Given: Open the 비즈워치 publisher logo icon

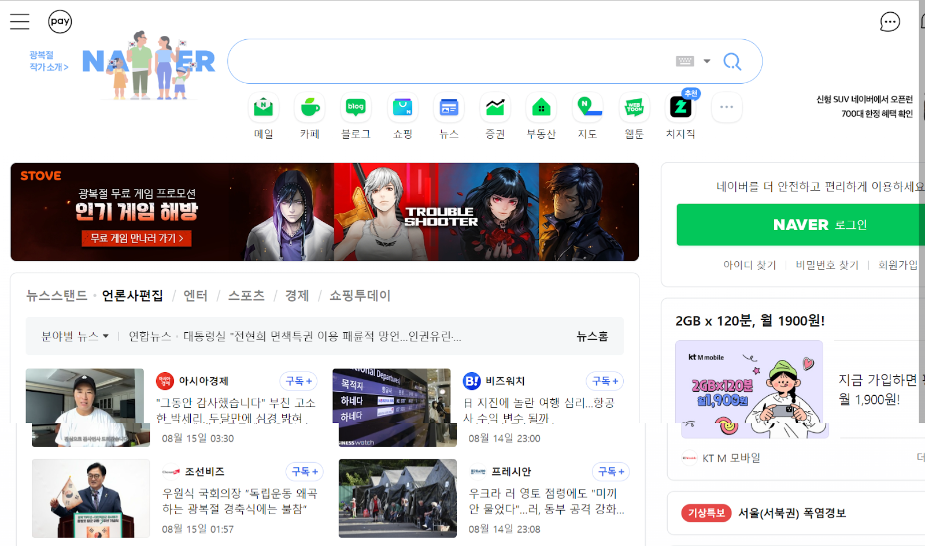Looking at the screenshot, I should coord(472,381).
